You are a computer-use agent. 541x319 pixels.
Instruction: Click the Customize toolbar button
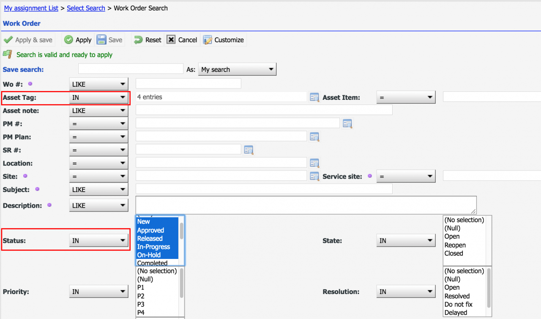coord(224,40)
